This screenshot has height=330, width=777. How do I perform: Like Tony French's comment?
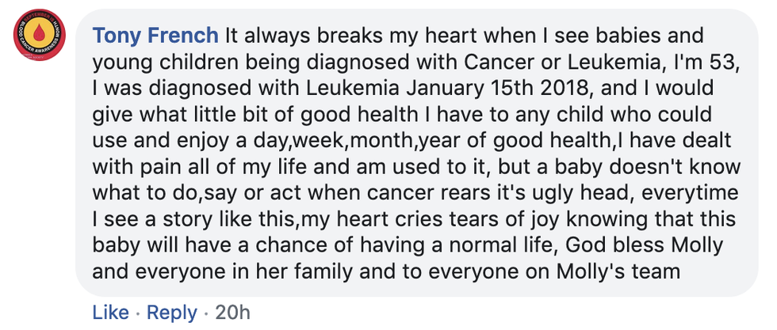tap(110, 313)
